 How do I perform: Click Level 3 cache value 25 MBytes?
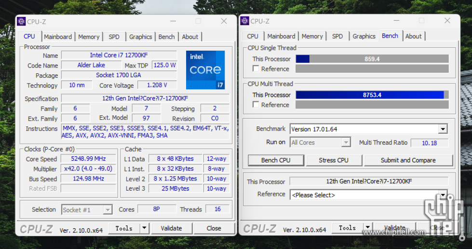[175, 188]
